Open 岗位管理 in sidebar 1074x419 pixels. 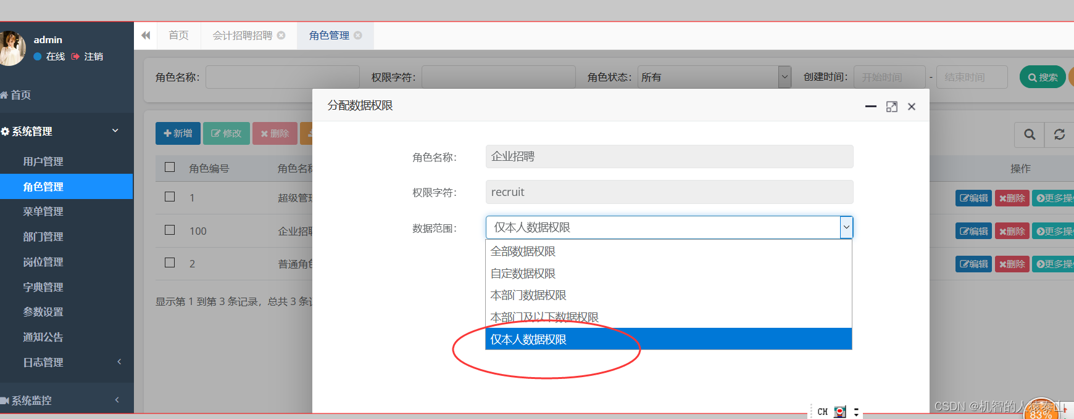coord(43,262)
